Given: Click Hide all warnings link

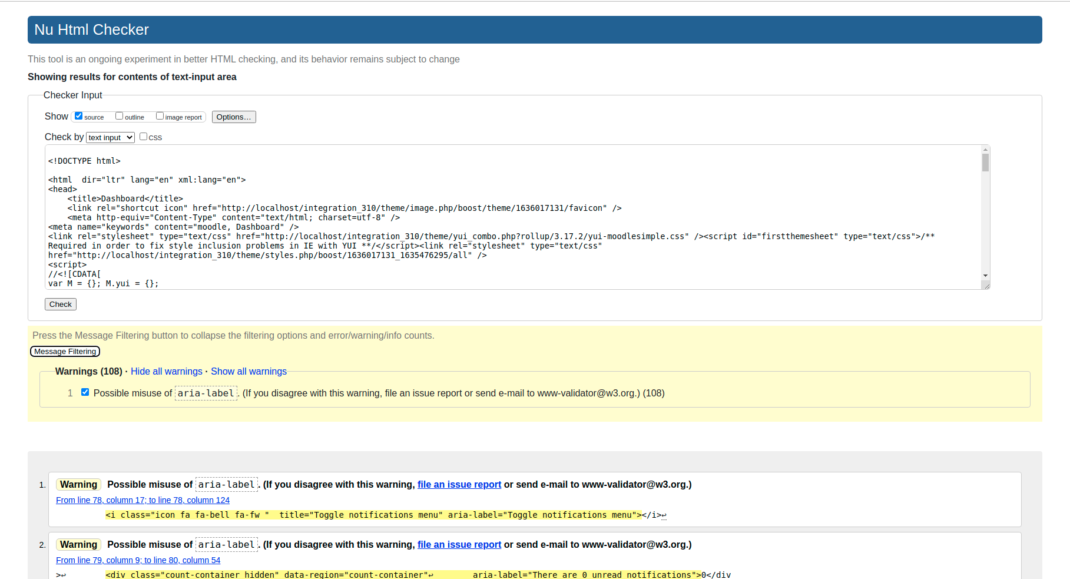Looking at the screenshot, I should [x=167, y=372].
